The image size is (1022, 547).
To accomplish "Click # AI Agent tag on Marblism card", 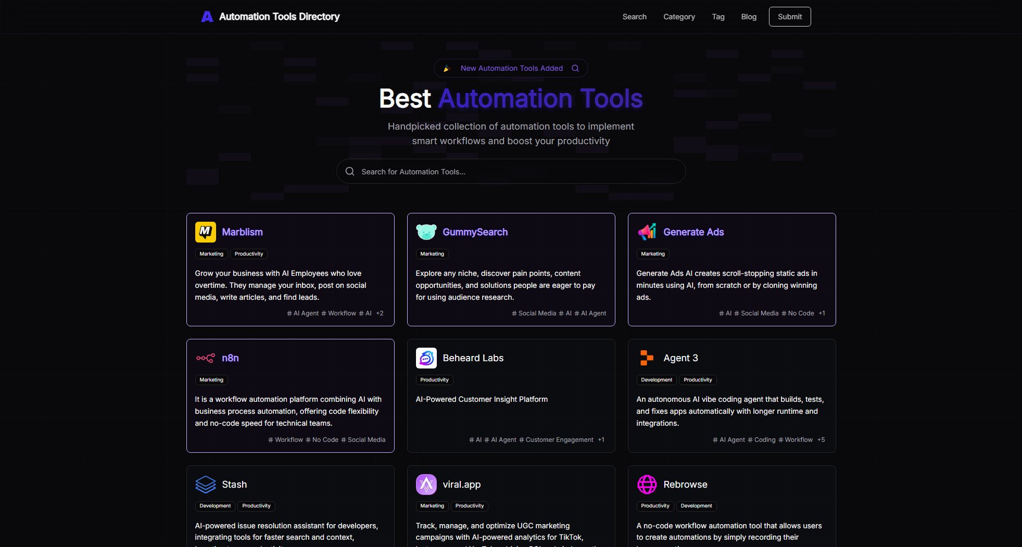I will click(x=302, y=313).
